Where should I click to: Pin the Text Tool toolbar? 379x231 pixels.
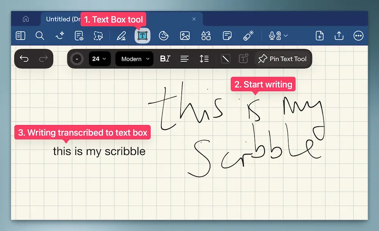click(282, 59)
